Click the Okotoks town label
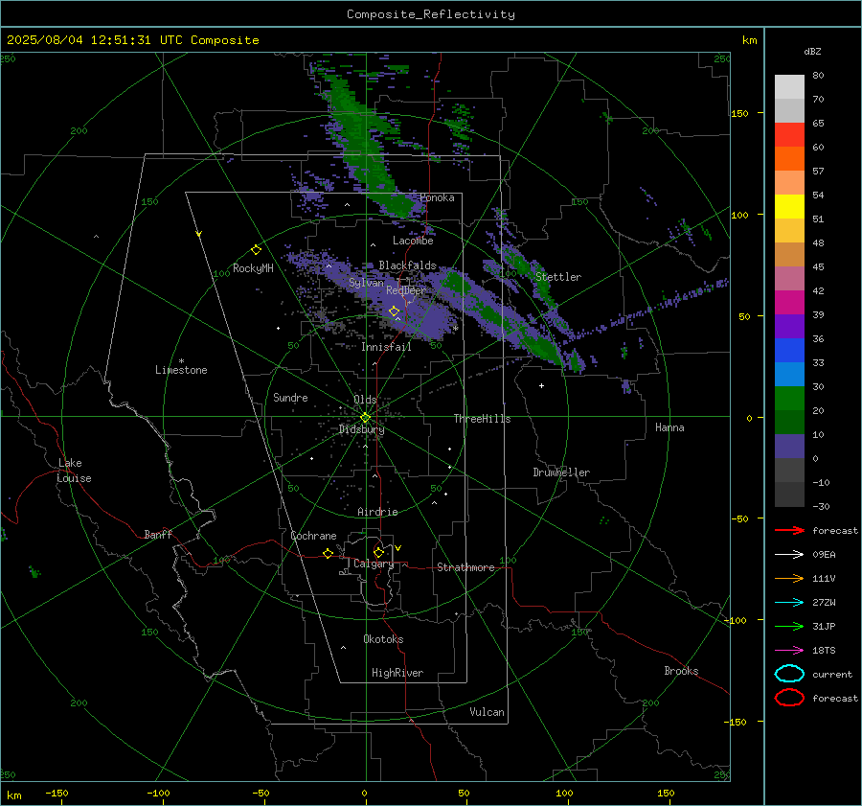The image size is (862, 806). coord(383,639)
